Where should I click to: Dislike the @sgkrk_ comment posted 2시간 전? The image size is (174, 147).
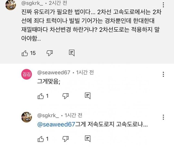tap(49, 53)
